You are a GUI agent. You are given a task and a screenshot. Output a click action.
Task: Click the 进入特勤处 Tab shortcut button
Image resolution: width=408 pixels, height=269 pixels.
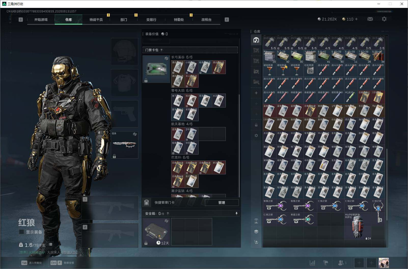tap(32, 263)
